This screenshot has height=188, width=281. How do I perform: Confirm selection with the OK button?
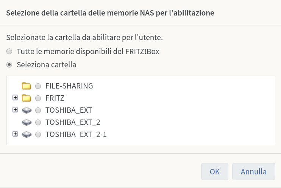[x=215, y=172]
